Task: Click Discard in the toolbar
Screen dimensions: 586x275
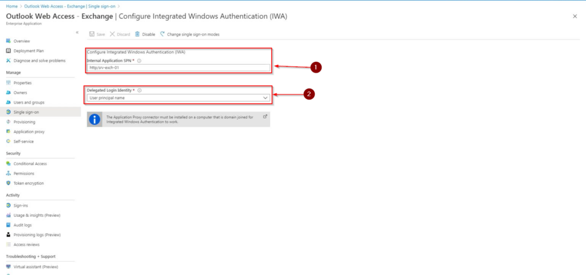Action: click(x=120, y=34)
